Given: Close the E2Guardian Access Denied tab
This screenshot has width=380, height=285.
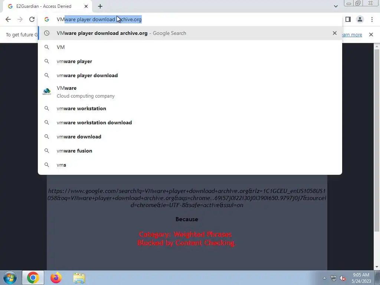Looking at the screenshot, I should (x=86, y=6).
